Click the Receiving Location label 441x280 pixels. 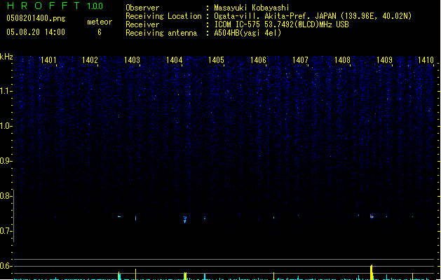163,16
